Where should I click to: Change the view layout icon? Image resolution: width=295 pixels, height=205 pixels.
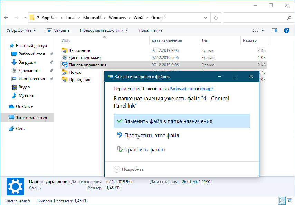click(255, 30)
